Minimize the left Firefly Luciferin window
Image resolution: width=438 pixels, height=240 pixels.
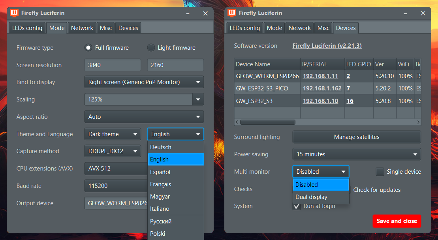(188, 13)
